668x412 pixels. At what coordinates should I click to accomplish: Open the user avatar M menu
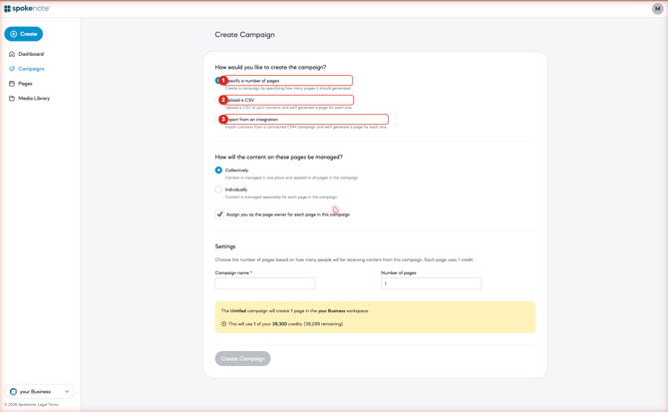coord(657,9)
